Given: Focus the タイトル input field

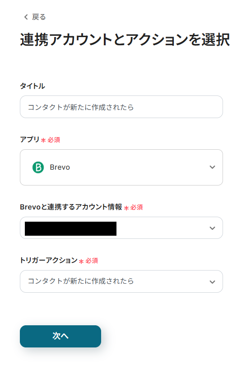Looking at the screenshot, I should pos(121,107).
